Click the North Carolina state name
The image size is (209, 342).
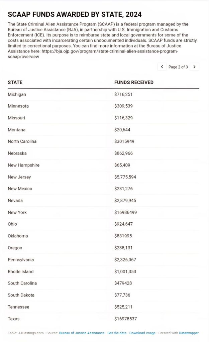22,141
